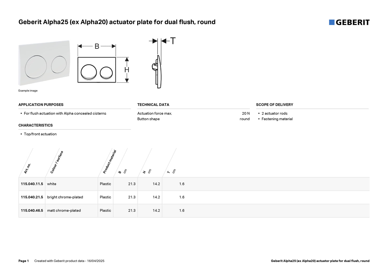Click the 'Example image' caption
388x274 pixels.
28,91
